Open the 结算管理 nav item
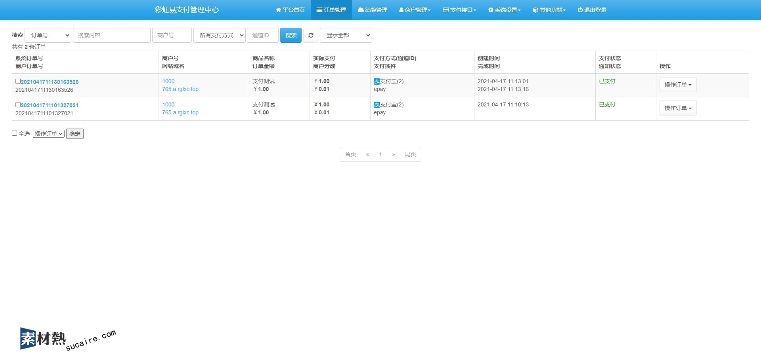This screenshot has height=362, width=761. [373, 10]
